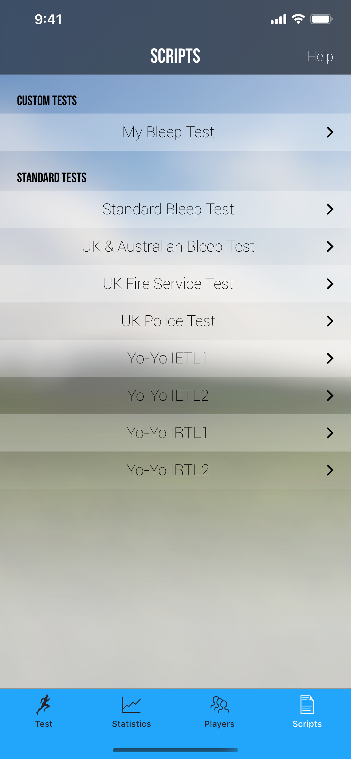
Task: Open chevron for UK Police Test
Action: point(330,321)
